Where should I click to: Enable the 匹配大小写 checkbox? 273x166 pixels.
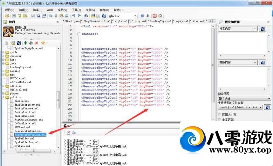[220, 114]
